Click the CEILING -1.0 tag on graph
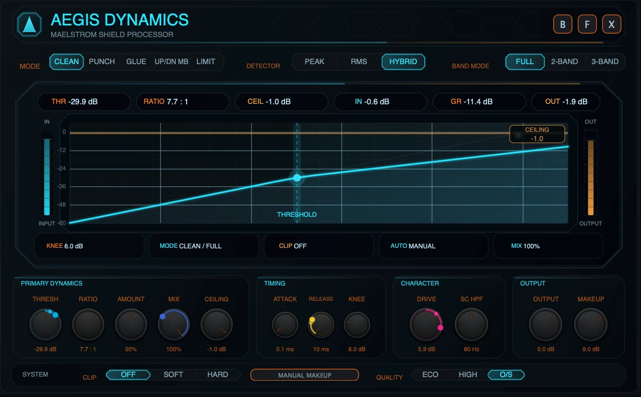 537,134
